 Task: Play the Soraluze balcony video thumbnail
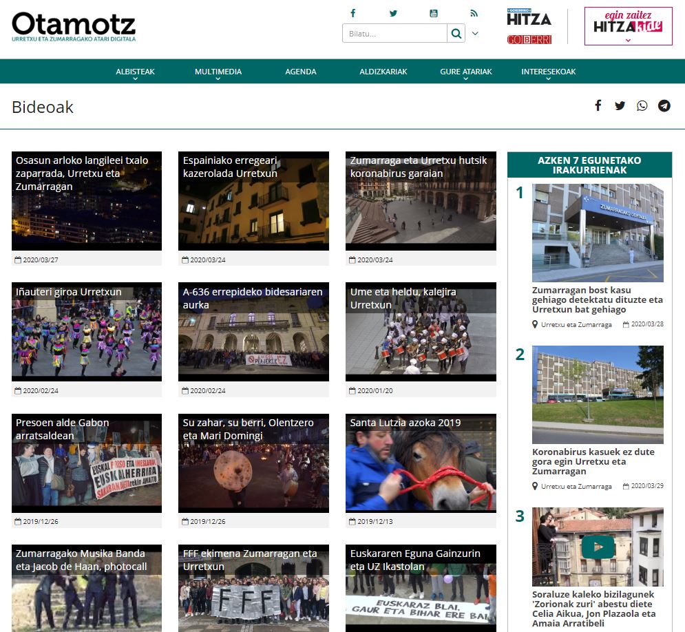click(598, 547)
